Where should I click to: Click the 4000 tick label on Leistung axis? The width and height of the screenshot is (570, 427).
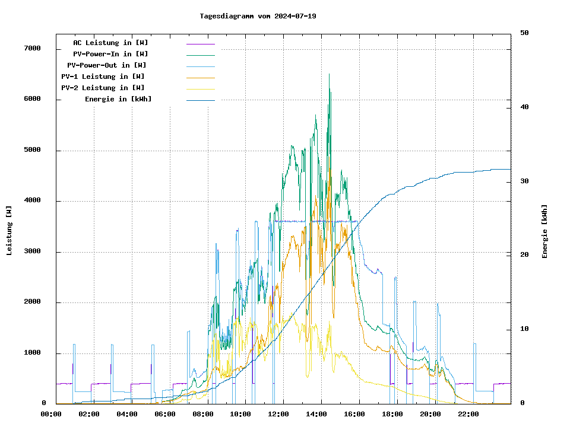32,200
